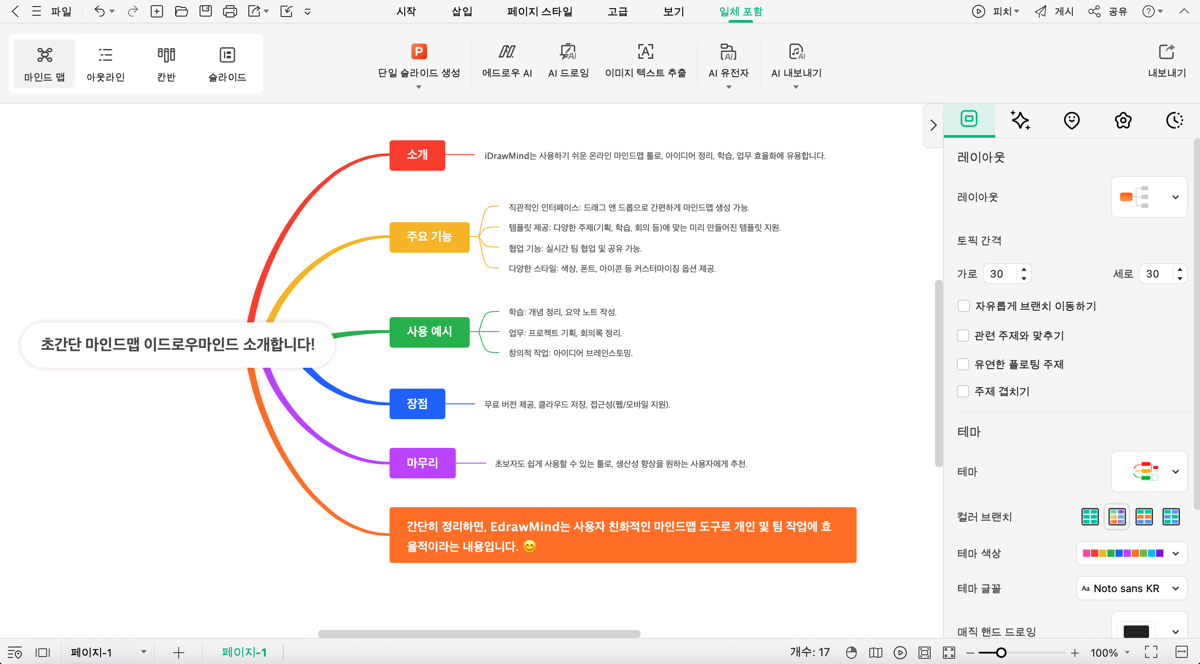Open 페이지-1 page selector dropdown

(x=108, y=652)
